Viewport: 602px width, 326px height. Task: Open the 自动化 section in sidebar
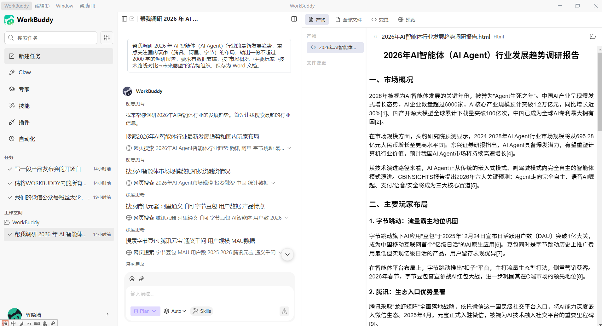point(27,139)
